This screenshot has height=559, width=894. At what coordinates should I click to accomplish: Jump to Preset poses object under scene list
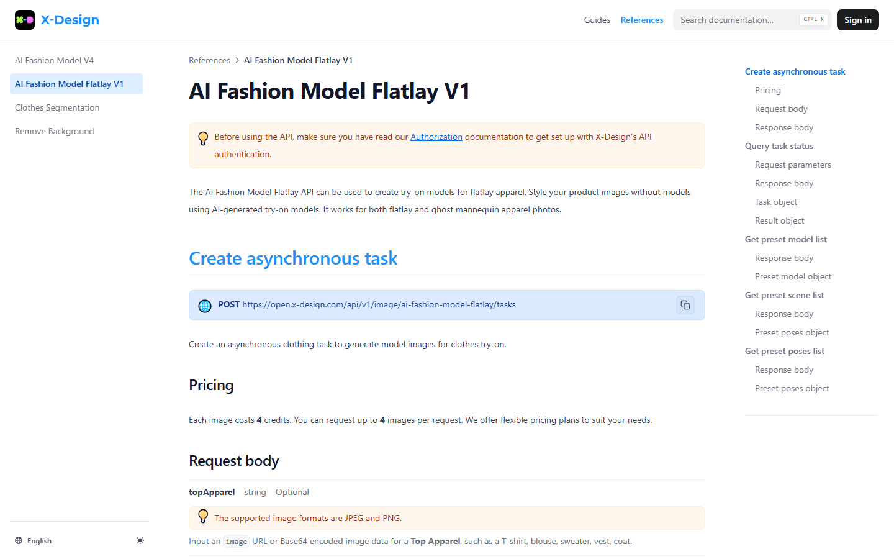click(x=792, y=332)
